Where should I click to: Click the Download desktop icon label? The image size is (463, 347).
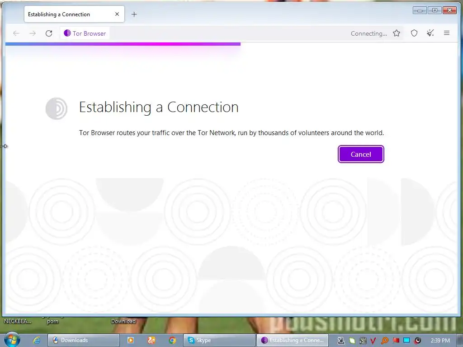[x=123, y=321]
